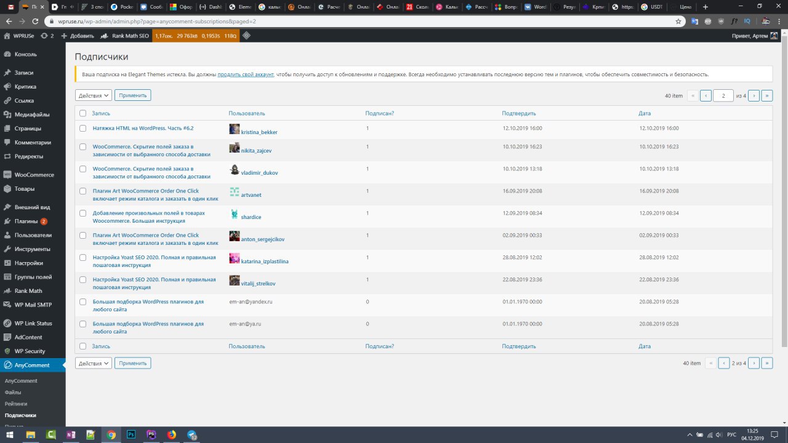Click kristina_bekker's avatar thumbnail
Viewport: 788px width, 443px height.
pyautogui.click(x=235, y=129)
